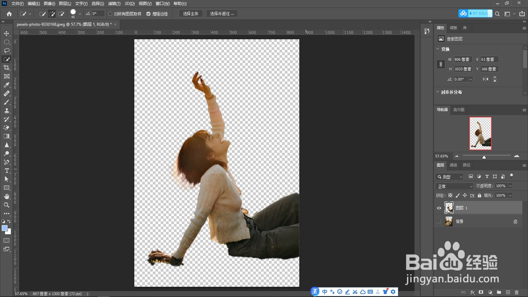This screenshot has width=528, height=297.
Task: Switch to the 通道 tab
Action: coord(453,165)
